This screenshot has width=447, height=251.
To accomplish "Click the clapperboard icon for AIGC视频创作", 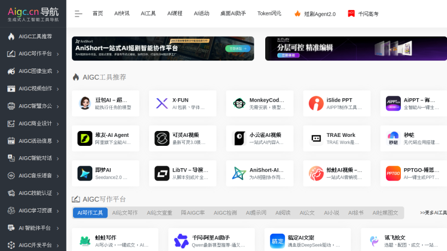I will (11, 88).
